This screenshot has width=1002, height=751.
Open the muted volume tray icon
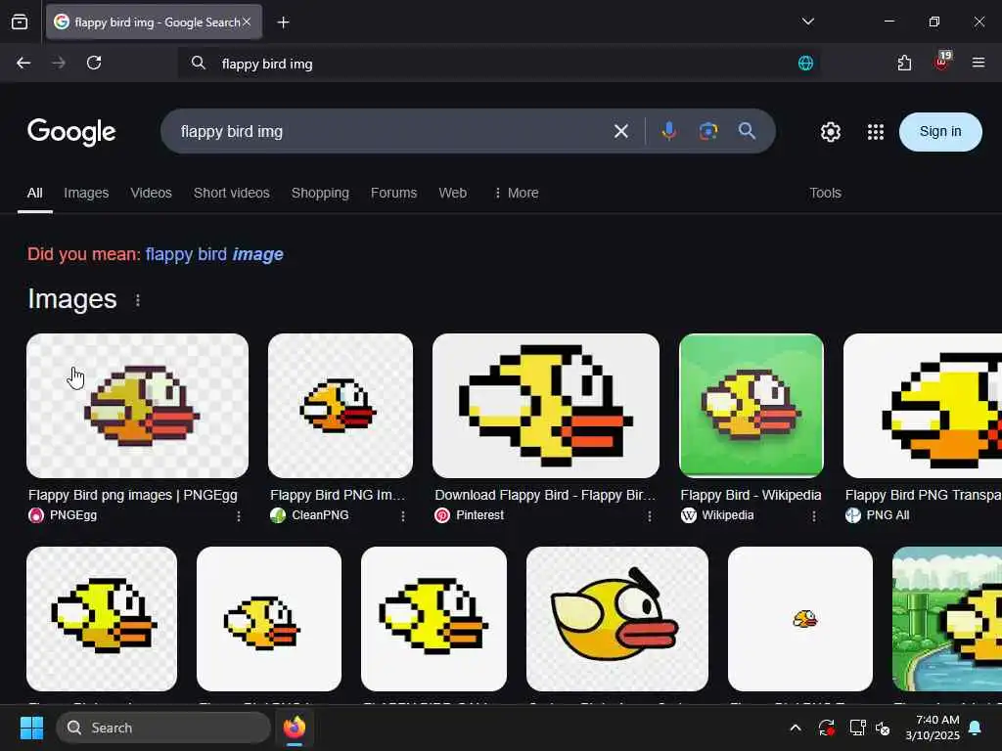[x=883, y=728]
